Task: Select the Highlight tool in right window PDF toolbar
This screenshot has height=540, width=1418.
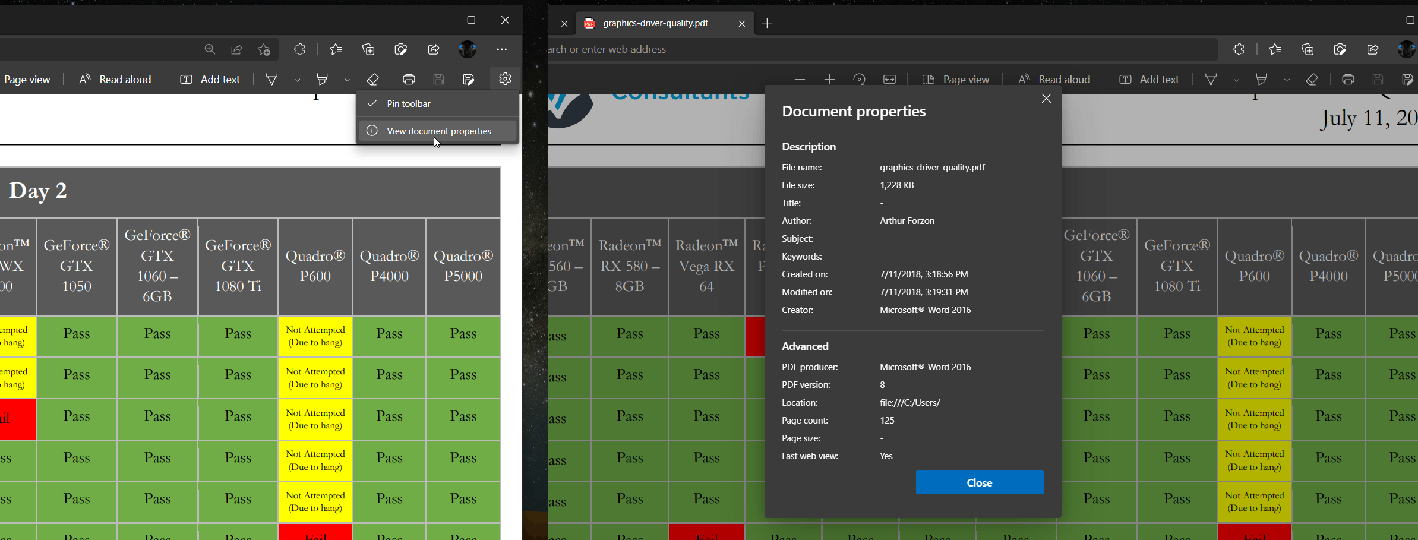Action: point(1262,79)
